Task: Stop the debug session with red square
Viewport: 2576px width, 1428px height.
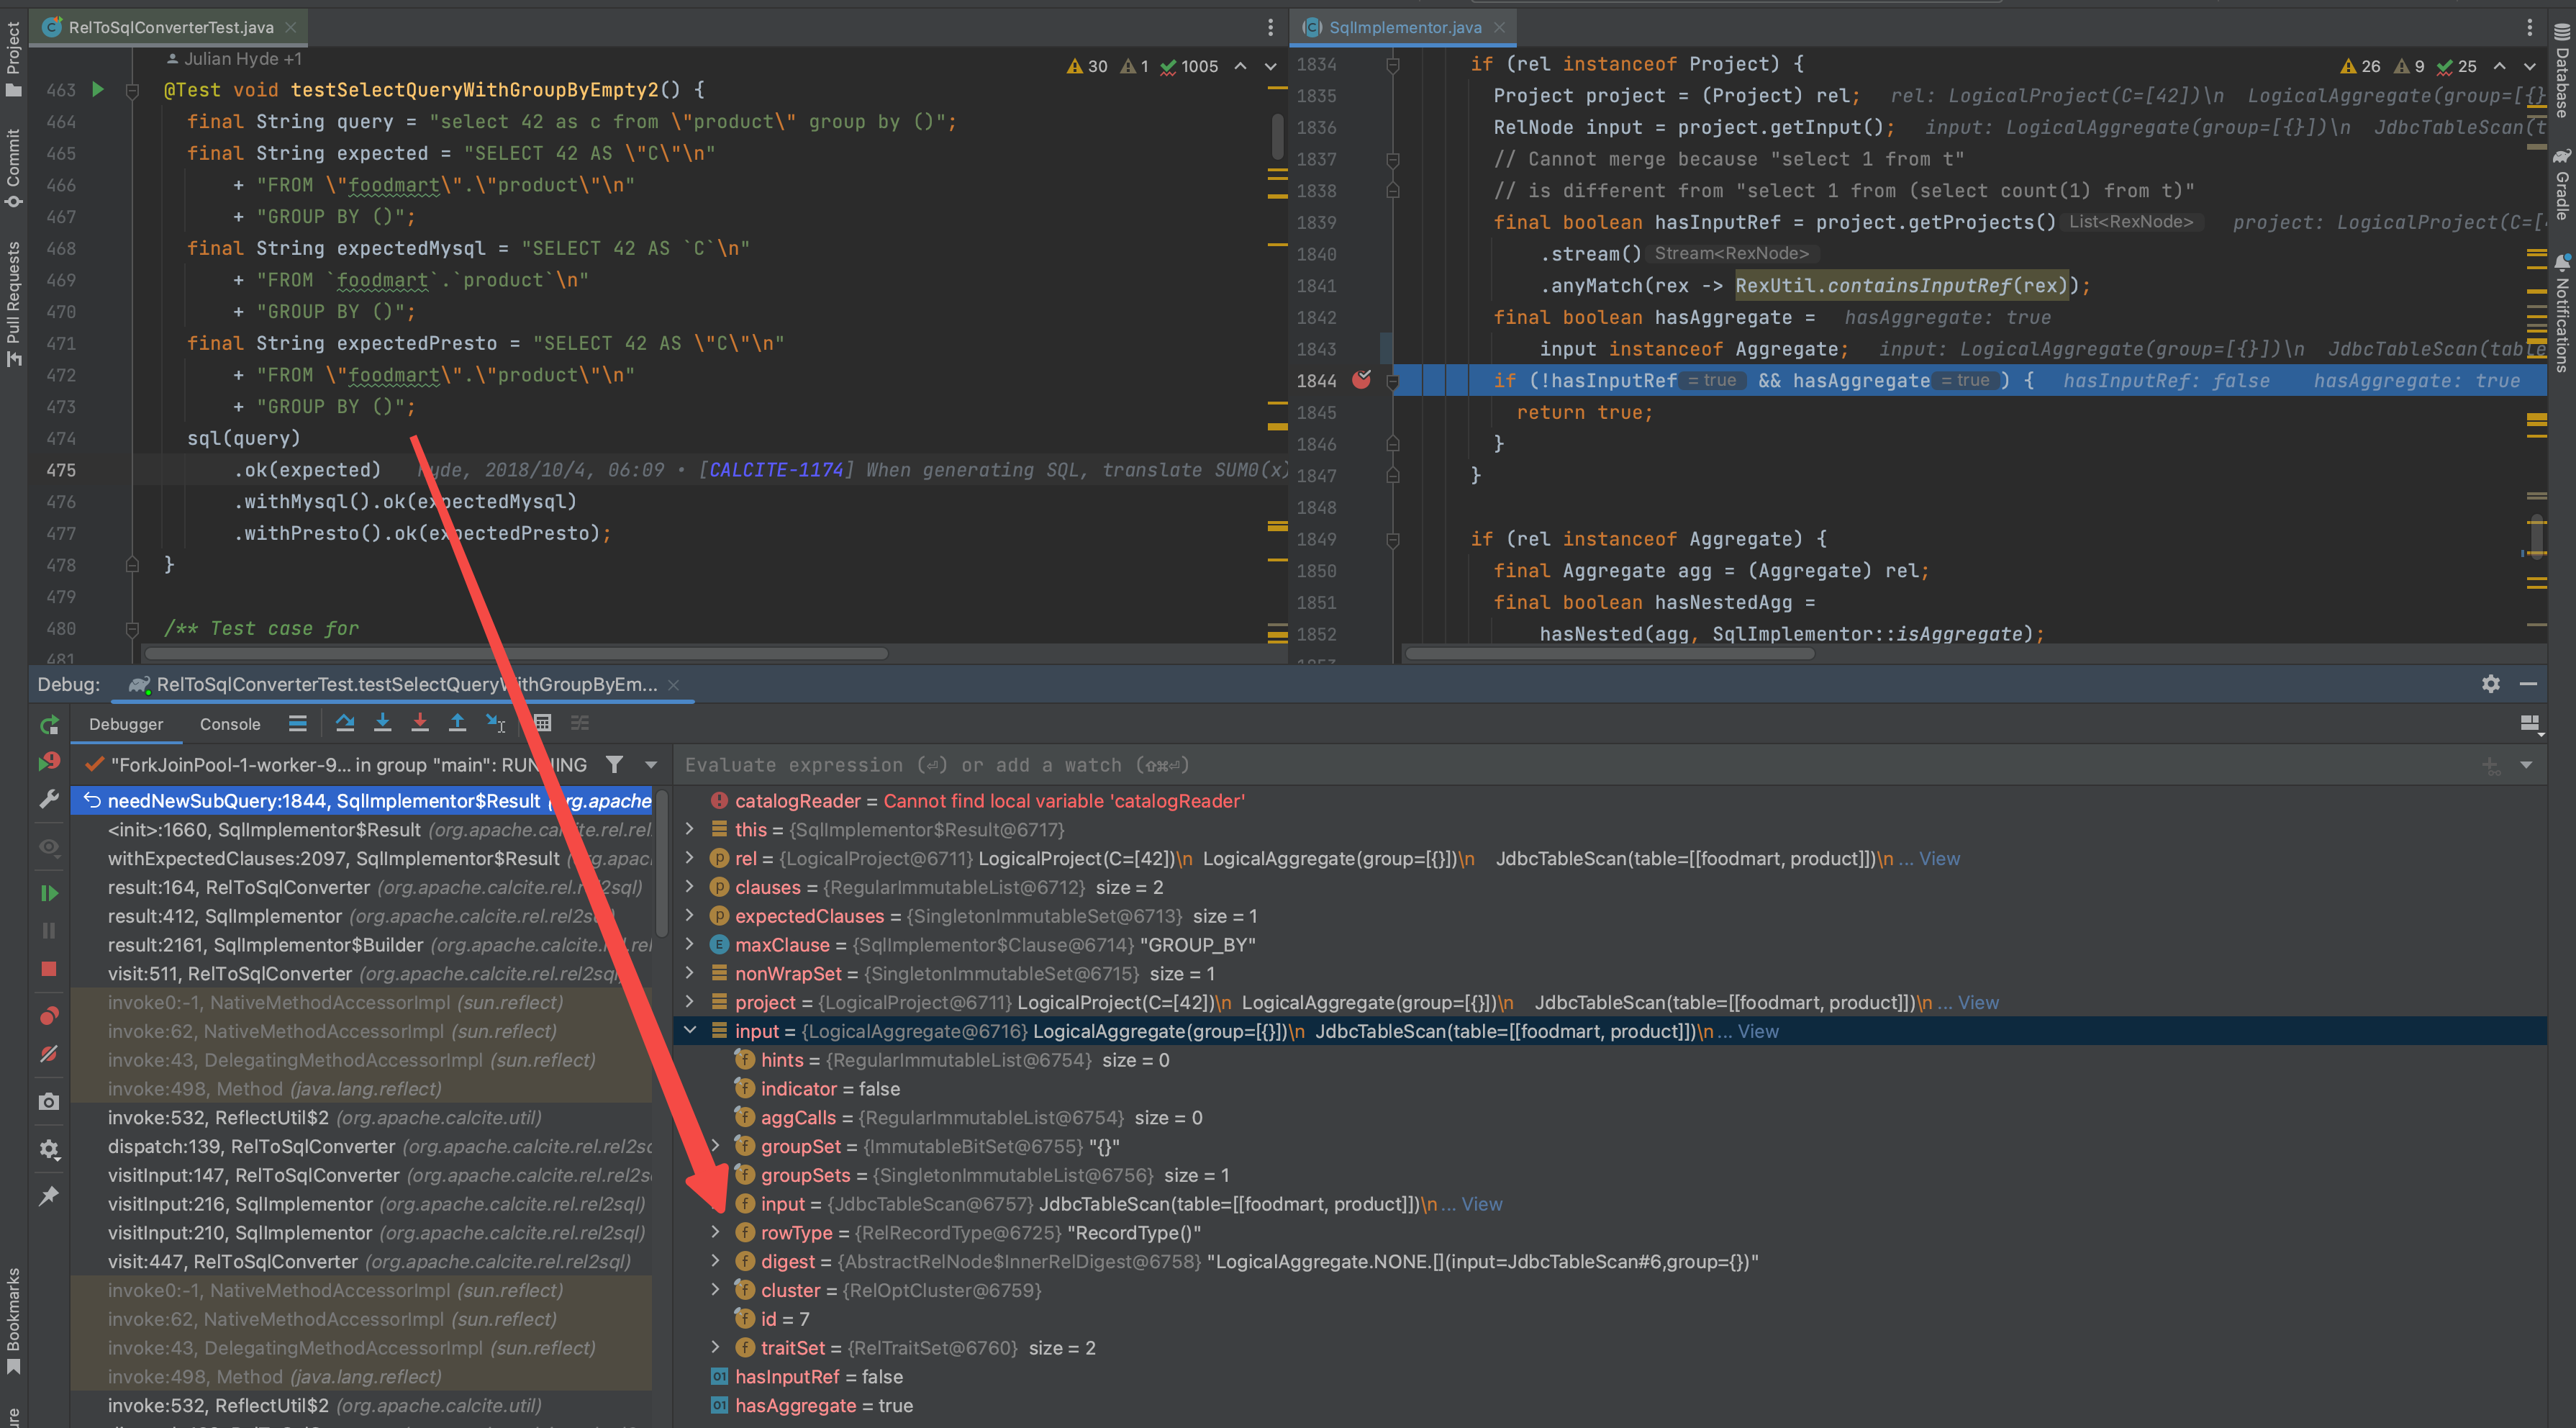Action: tap(49, 968)
